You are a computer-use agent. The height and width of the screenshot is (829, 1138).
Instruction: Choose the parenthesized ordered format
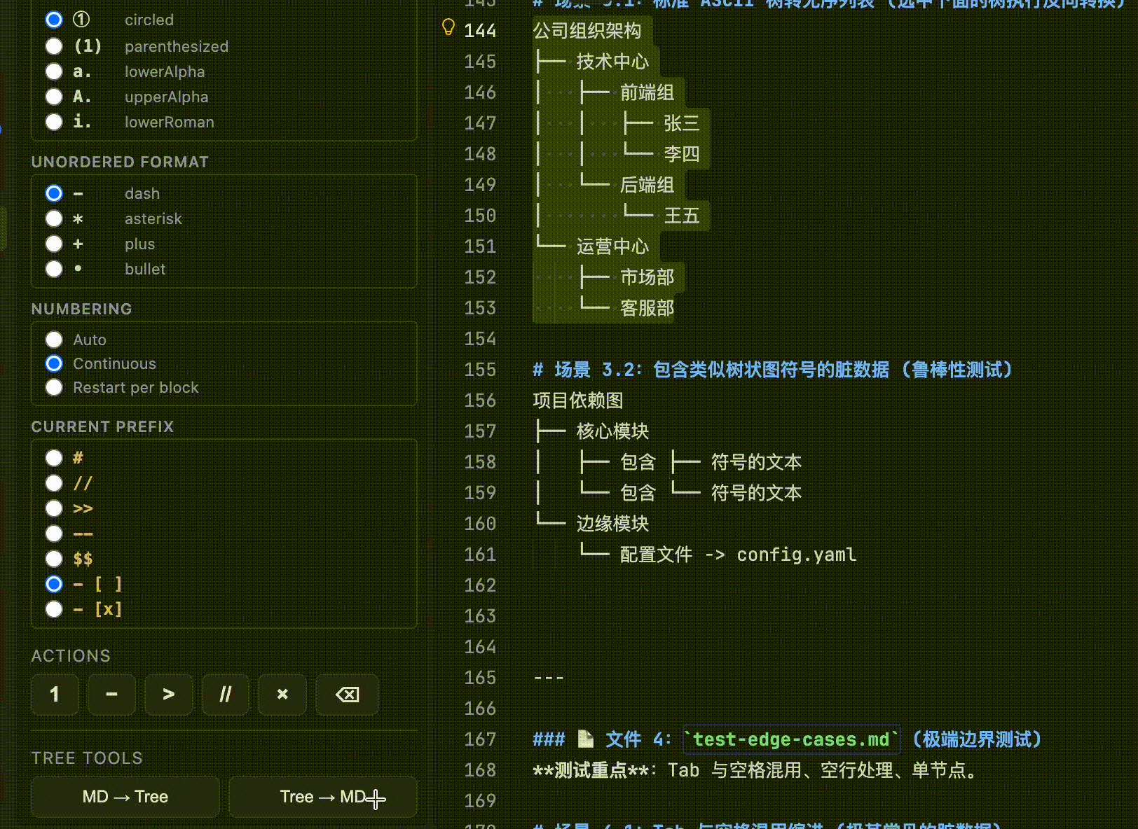coord(54,46)
